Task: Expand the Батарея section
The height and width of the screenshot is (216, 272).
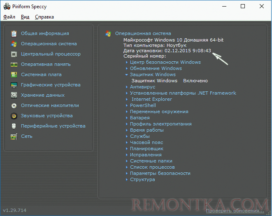Action: [x=127, y=118]
